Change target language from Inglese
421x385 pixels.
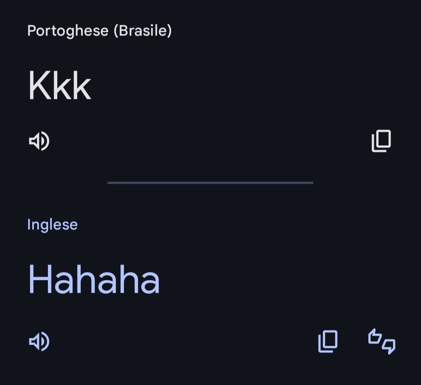52,225
